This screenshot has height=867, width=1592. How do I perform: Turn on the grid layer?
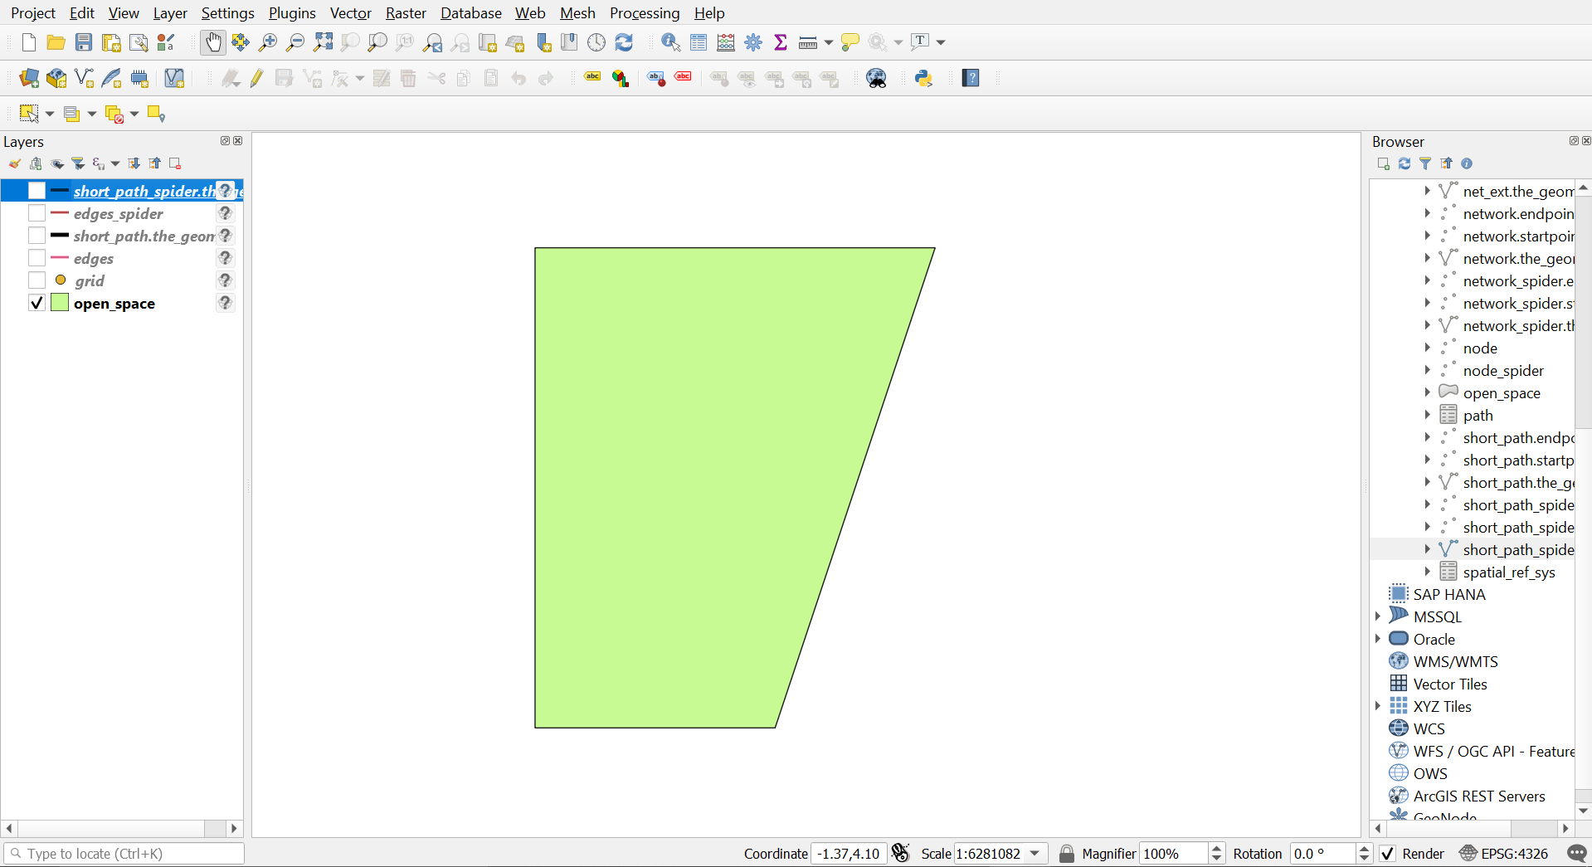coord(37,280)
